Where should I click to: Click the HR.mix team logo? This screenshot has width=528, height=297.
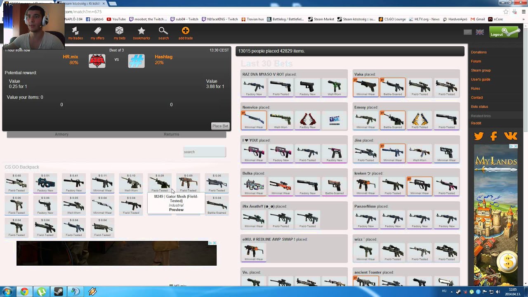97,61
